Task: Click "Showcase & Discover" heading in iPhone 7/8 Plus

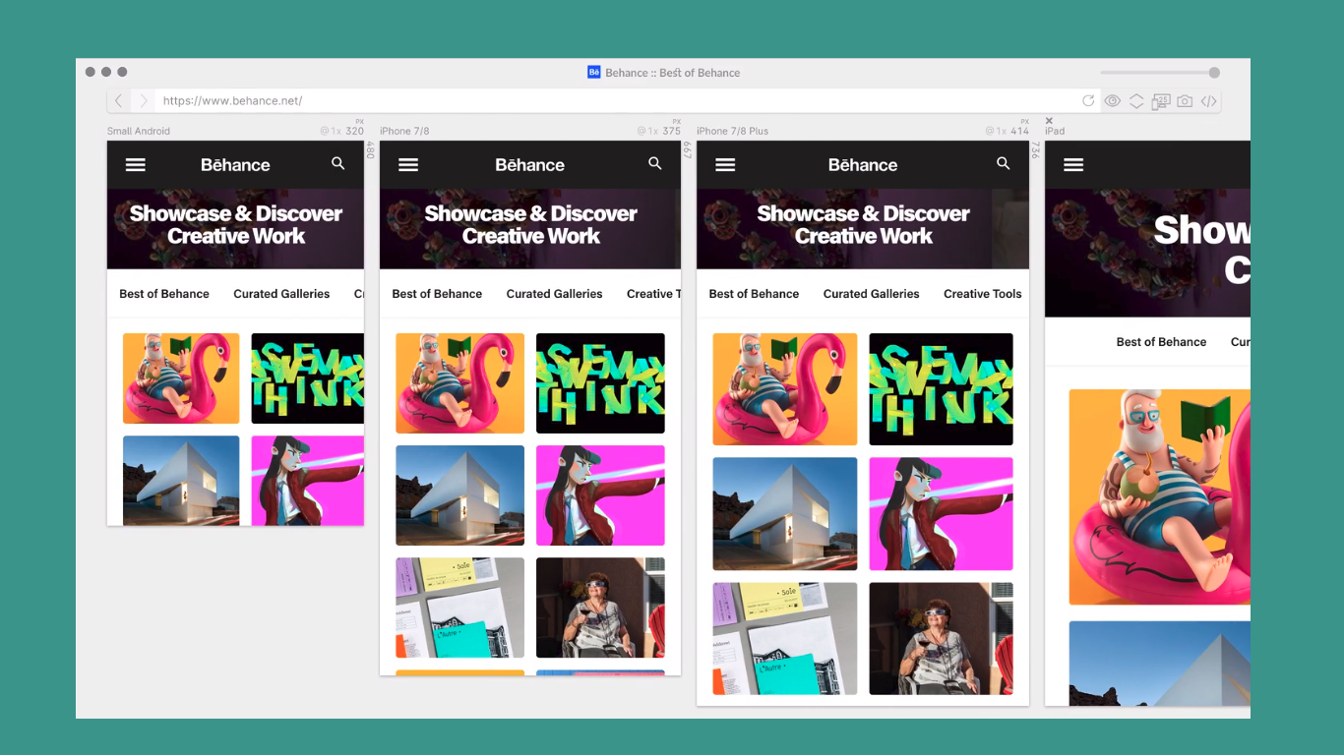Action: [863, 213]
